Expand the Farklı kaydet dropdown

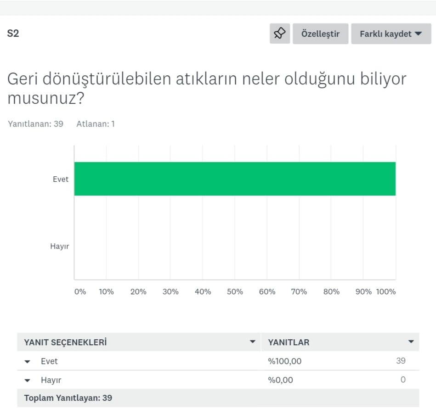[391, 34]
